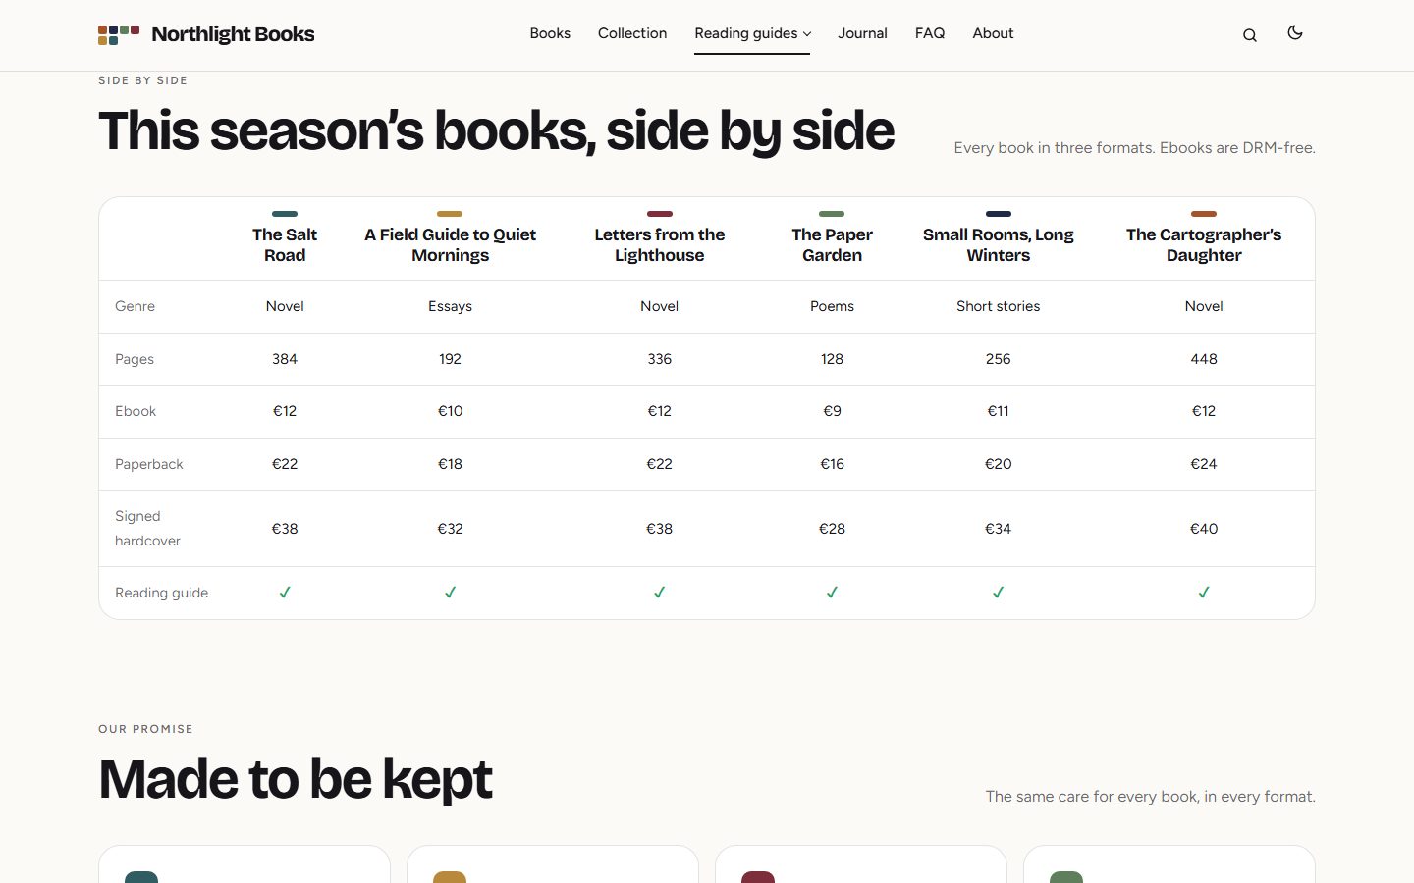The image size is (1414, 883).
Task: Click the €9 ebook price cell
Action: click(832, 411)
